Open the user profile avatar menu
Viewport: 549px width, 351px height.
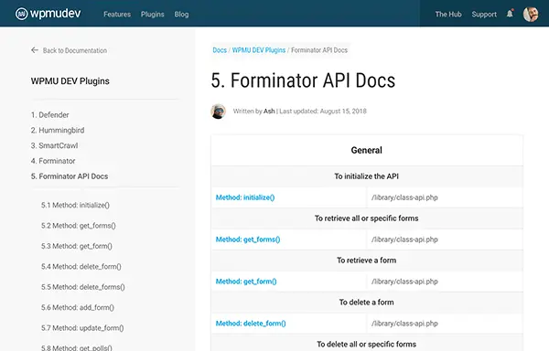click(531, 14)
